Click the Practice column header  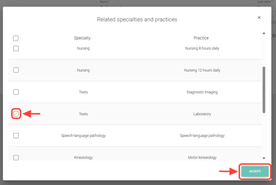[x=201, y=38]
